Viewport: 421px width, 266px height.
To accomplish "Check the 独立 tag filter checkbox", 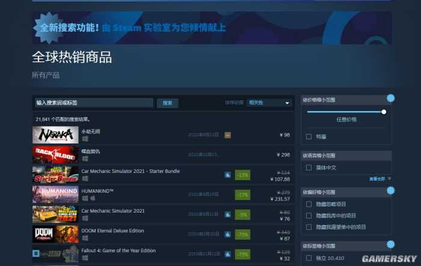I will [x=309, y=258].
